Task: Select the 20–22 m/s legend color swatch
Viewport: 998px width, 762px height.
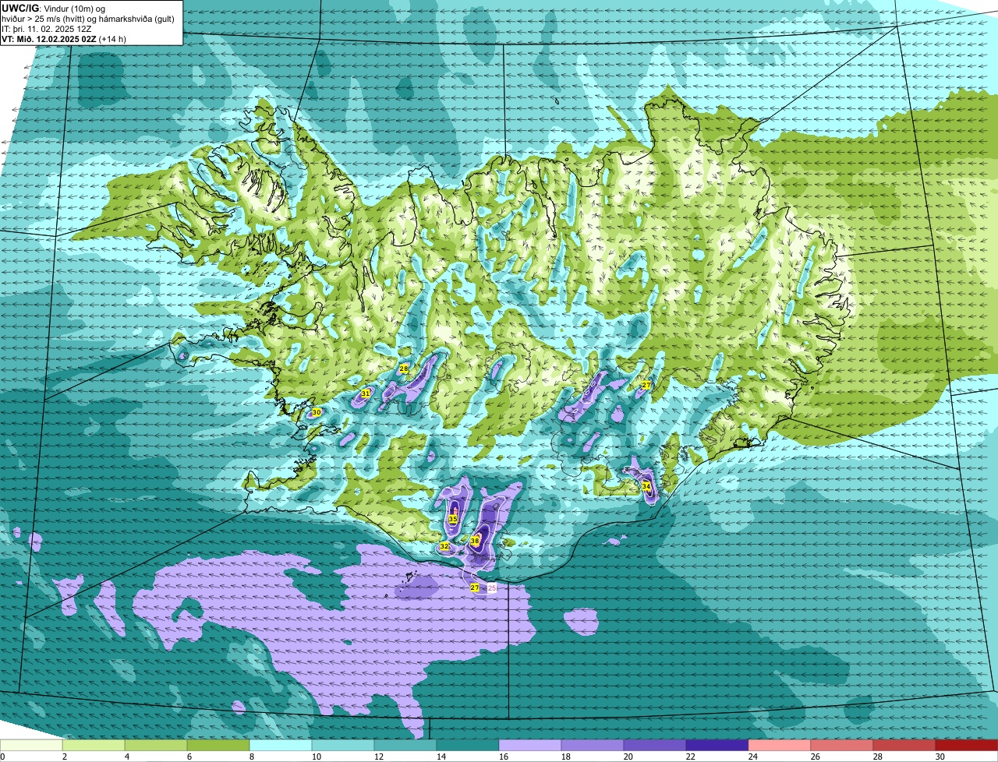Action: [x=655, y=745]
